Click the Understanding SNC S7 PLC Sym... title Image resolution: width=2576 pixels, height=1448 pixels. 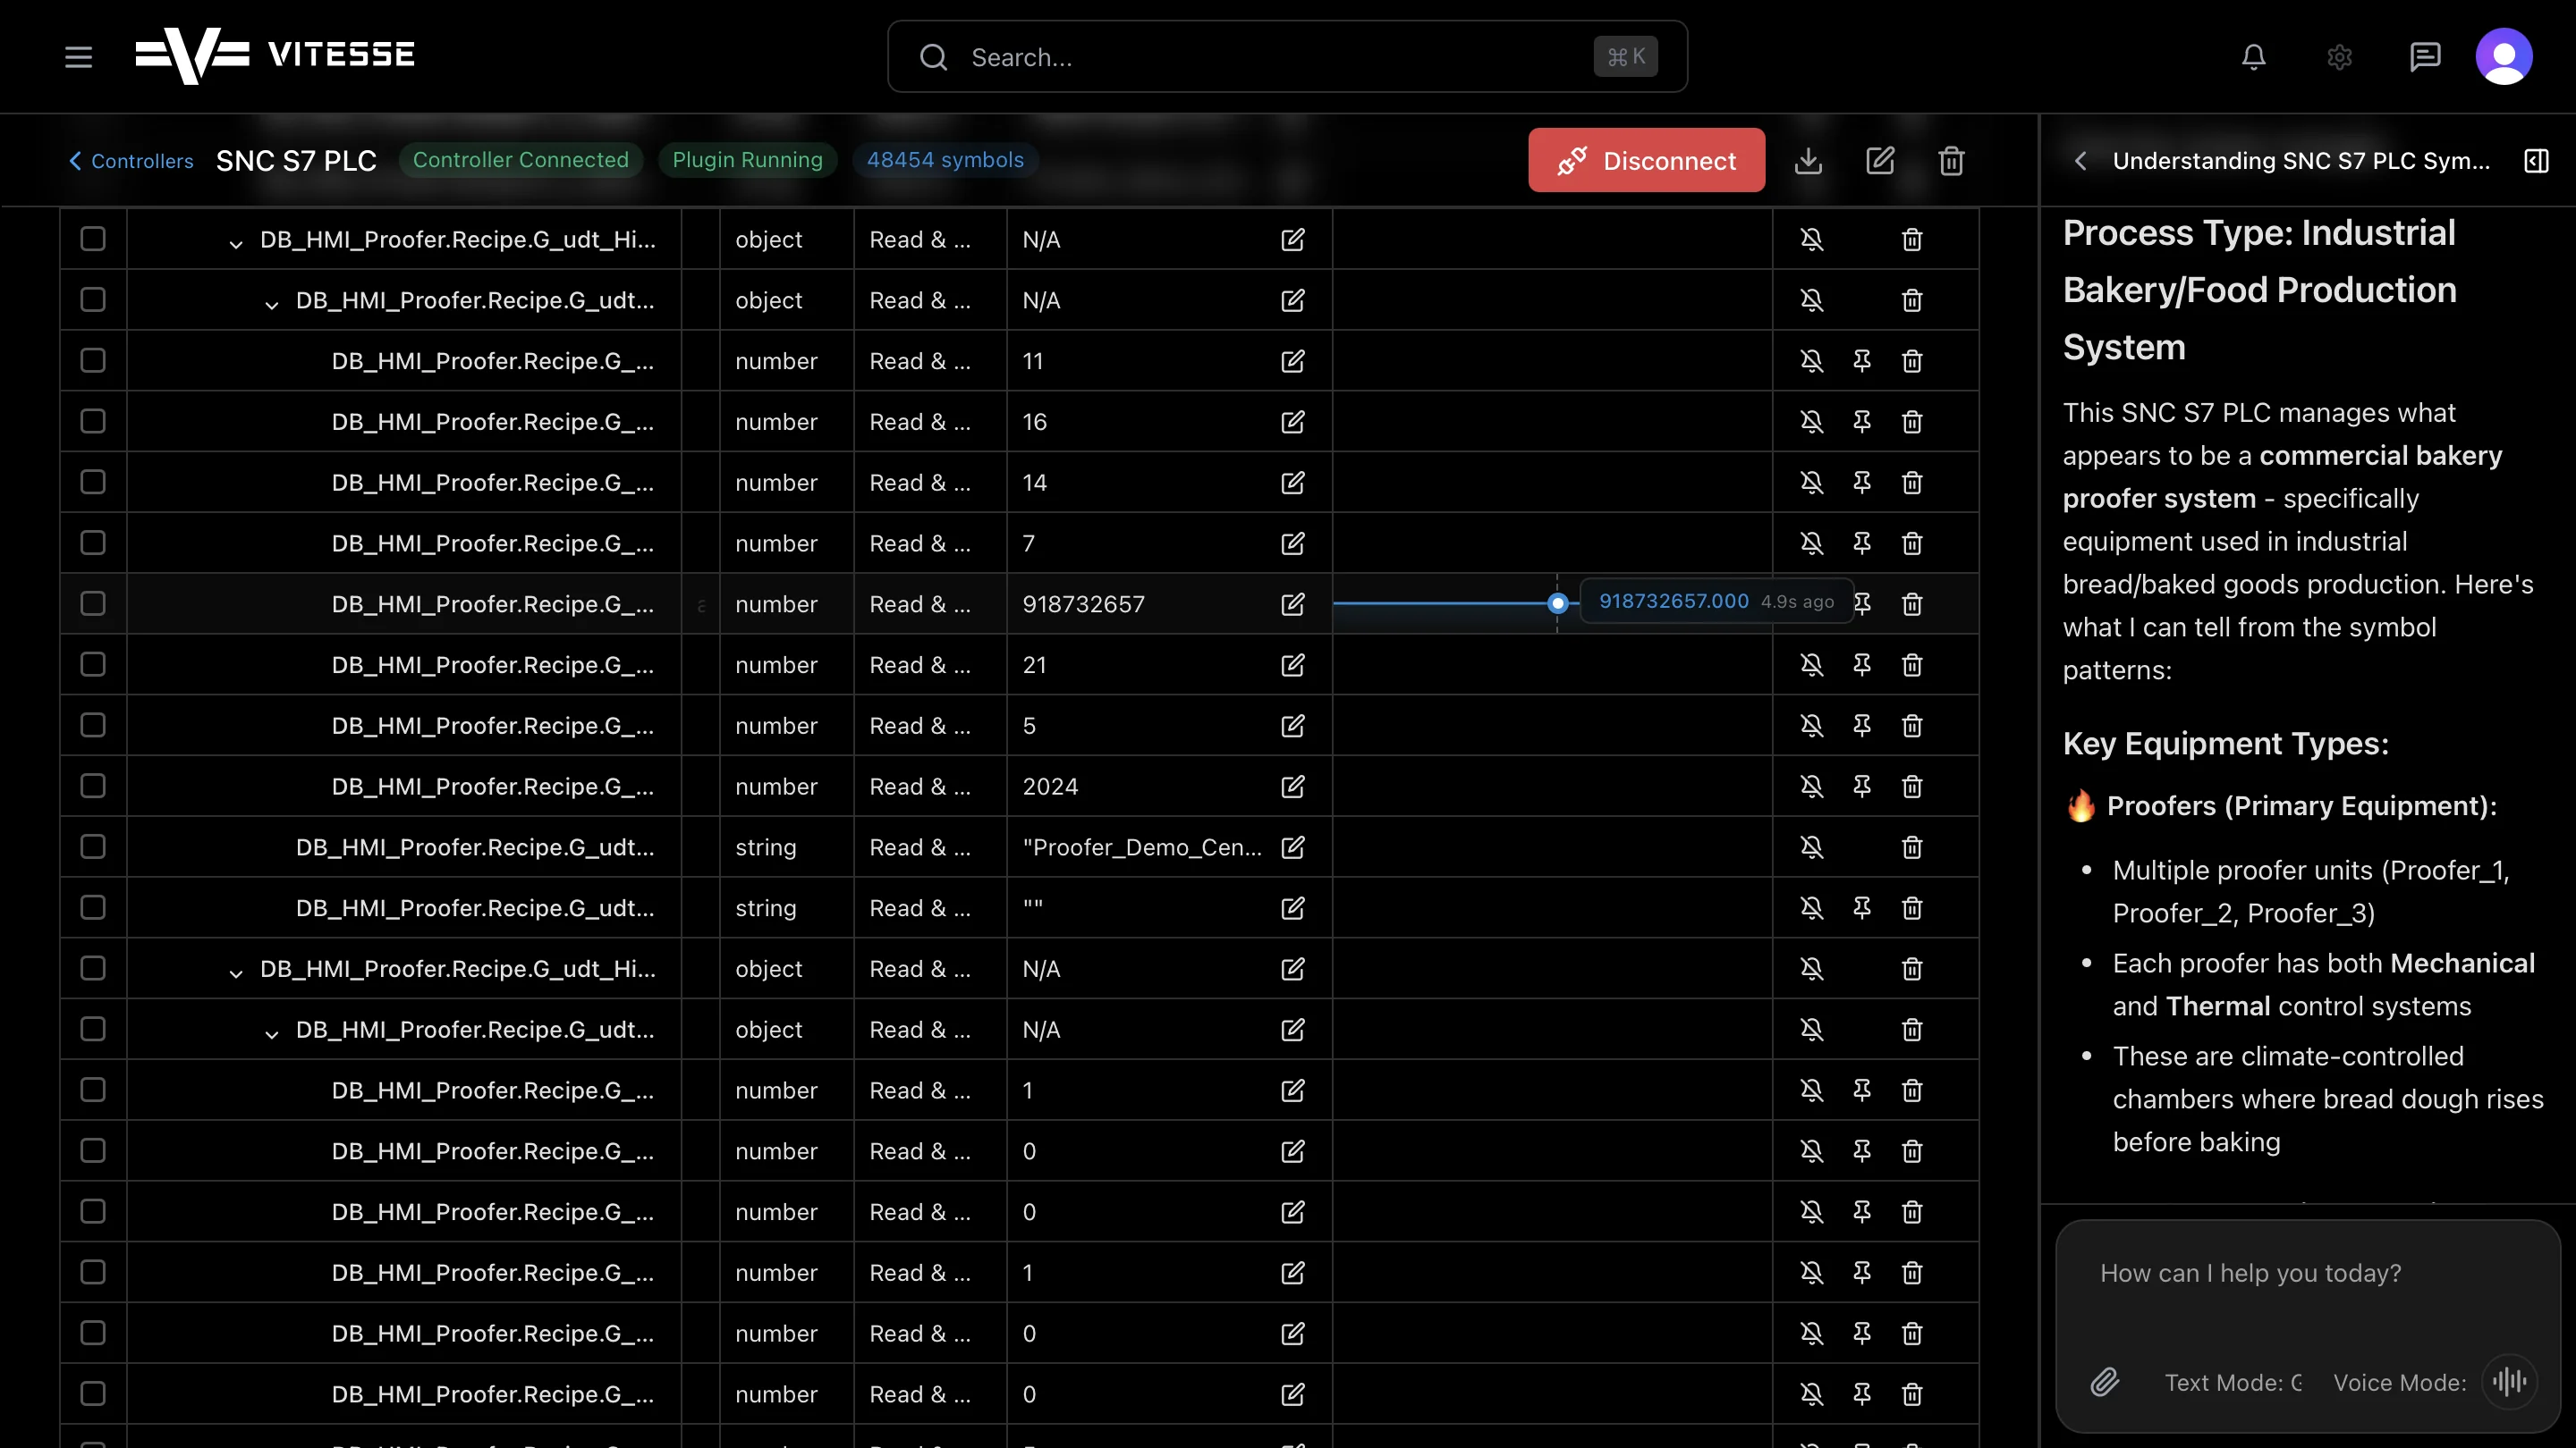tap(2301, 161)
